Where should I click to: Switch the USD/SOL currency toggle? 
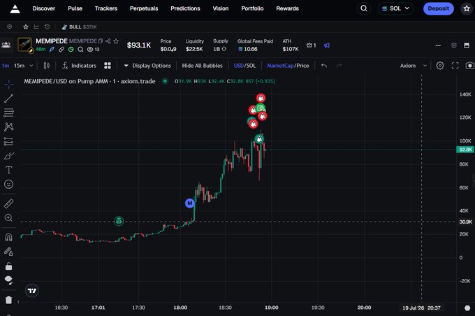[244, 66]
